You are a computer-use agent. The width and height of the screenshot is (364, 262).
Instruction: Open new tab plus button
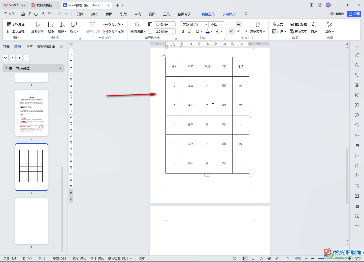point(117,5)
